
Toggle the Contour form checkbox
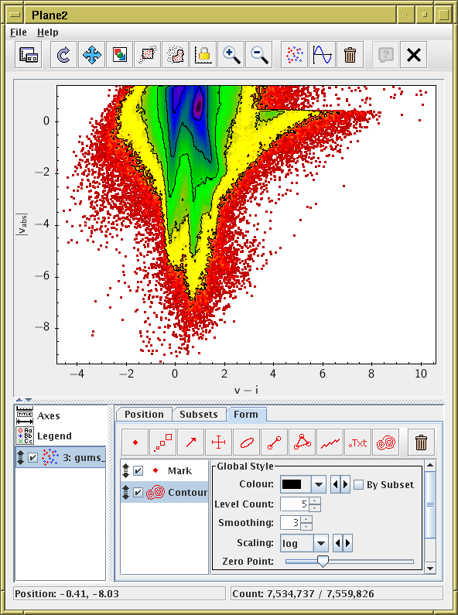click(138, 492)
